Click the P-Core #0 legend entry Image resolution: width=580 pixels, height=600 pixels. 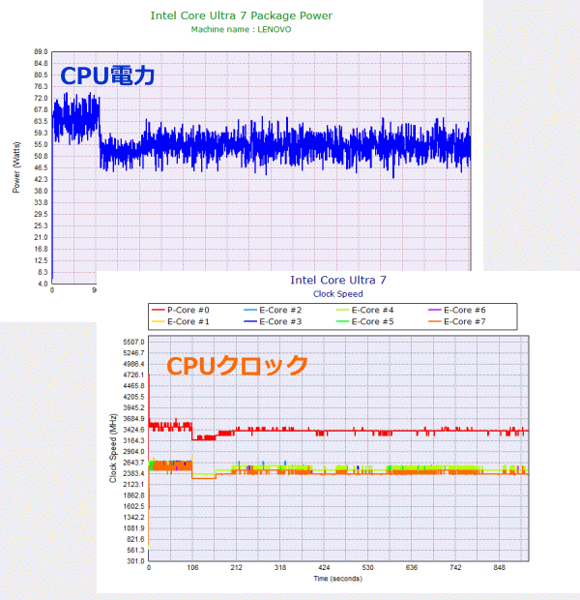click(x=181, y=310)
